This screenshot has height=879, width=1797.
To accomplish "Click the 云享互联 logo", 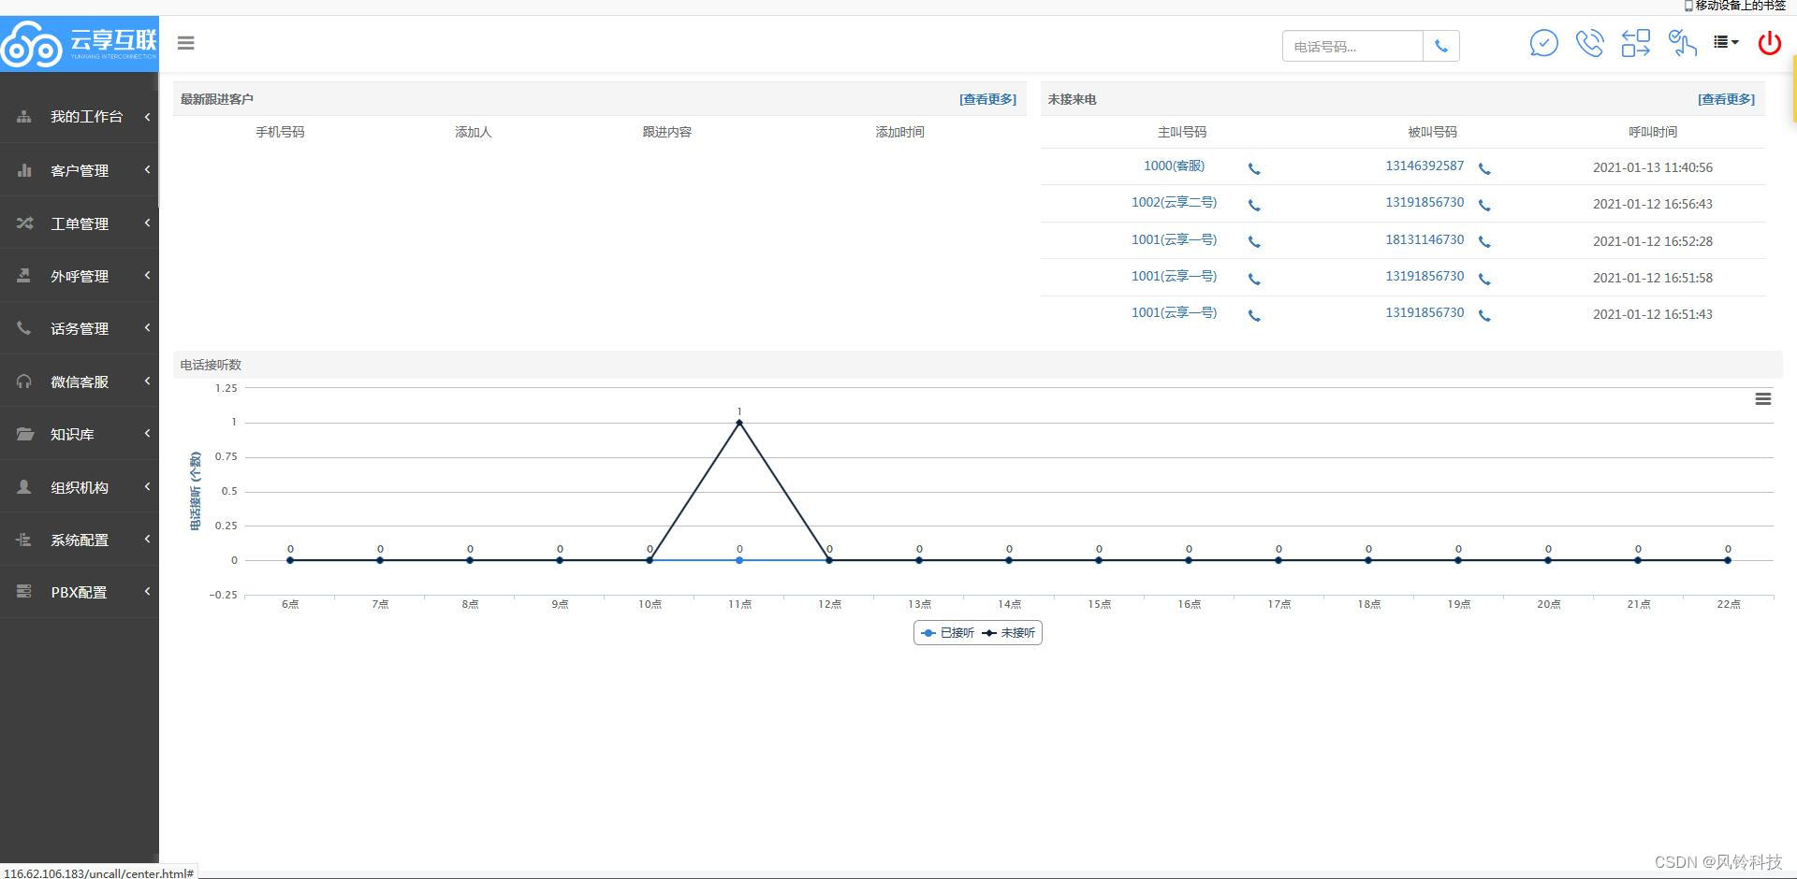I will pos(80,43).
